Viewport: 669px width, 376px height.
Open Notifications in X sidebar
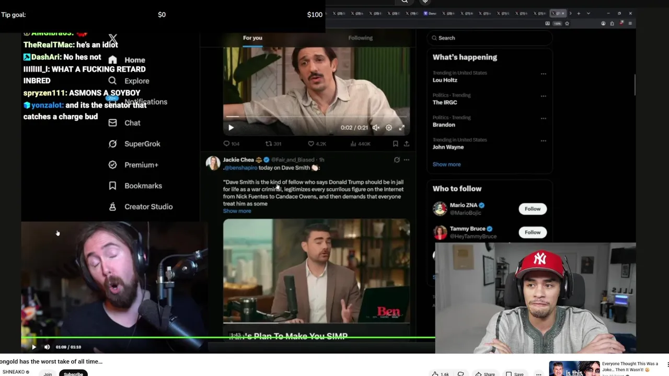pyautogui.click(x=138, y=102)
